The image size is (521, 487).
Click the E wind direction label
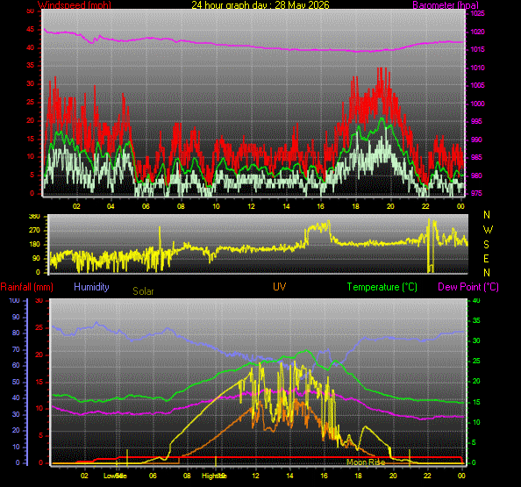point(487,259)
